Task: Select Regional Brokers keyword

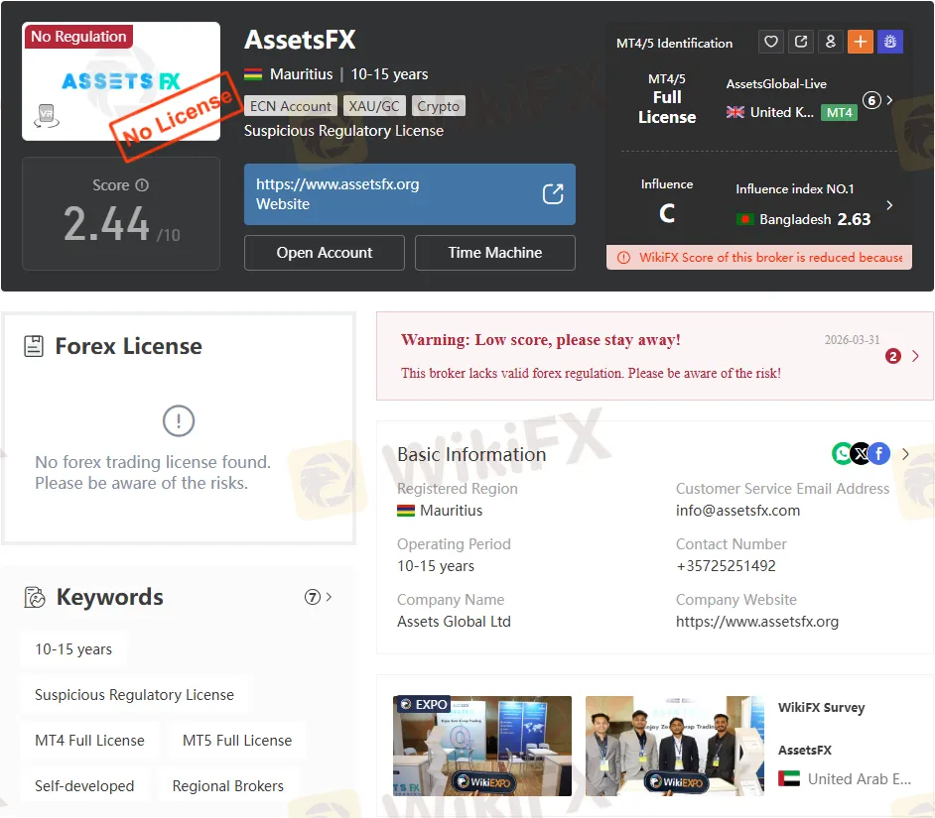Action: point(227,786)
